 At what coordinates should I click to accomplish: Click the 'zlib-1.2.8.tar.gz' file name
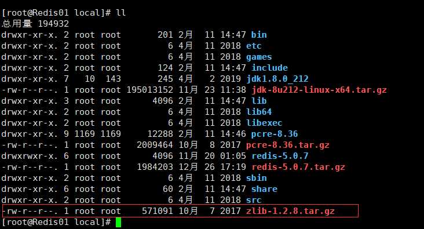tap(290, 211)
